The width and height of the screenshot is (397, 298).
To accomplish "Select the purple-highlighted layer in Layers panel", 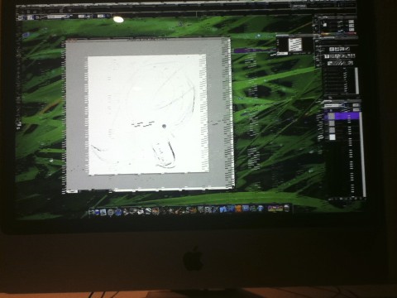I will (x=342, y=116).
